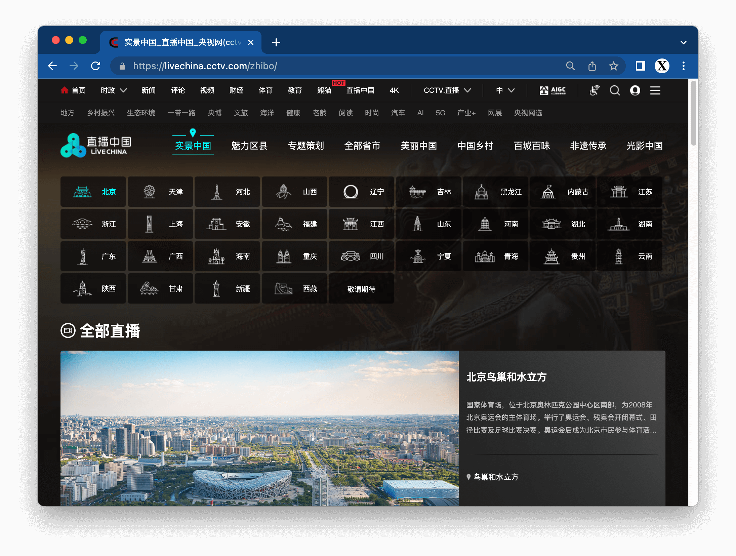Image resolution: width=736 pixels, height=556 pixels.
Task: Expand the 时政 dropdown arrow
Action: (123, 90)
